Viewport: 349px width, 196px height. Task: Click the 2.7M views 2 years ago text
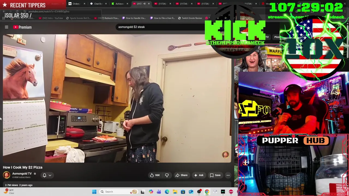(x=19, y=185)
